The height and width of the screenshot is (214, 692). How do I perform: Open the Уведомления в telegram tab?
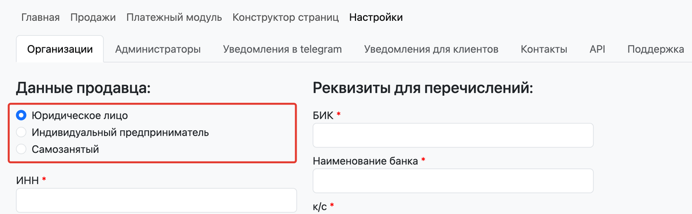coord(282,49)
